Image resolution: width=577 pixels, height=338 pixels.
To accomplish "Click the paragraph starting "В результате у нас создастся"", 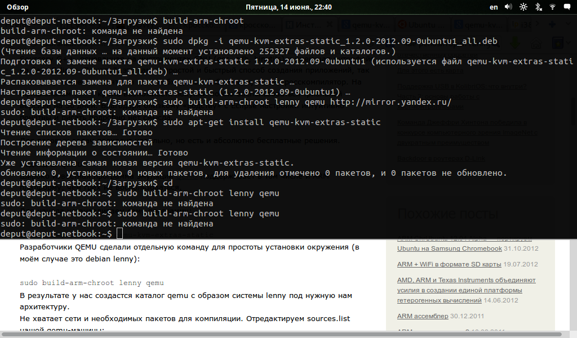I will click(x=186, y=301).
